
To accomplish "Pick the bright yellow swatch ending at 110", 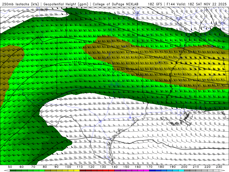I will (x=77, y=171).
